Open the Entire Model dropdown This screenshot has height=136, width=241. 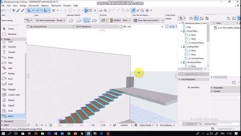click(146, 125)
